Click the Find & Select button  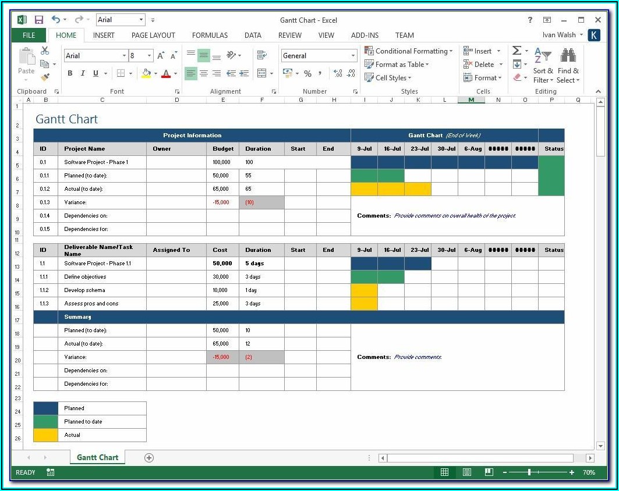[x=568, y=65]
